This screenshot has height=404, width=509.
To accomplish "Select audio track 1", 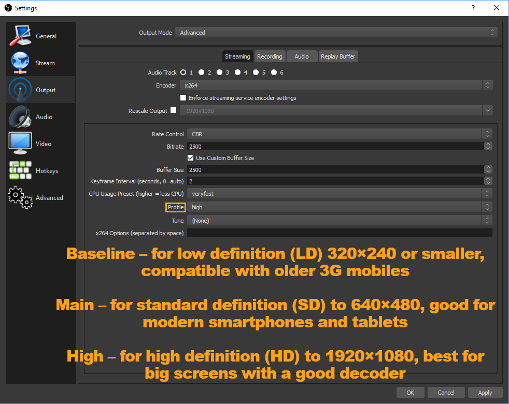I will coord(183,73).
